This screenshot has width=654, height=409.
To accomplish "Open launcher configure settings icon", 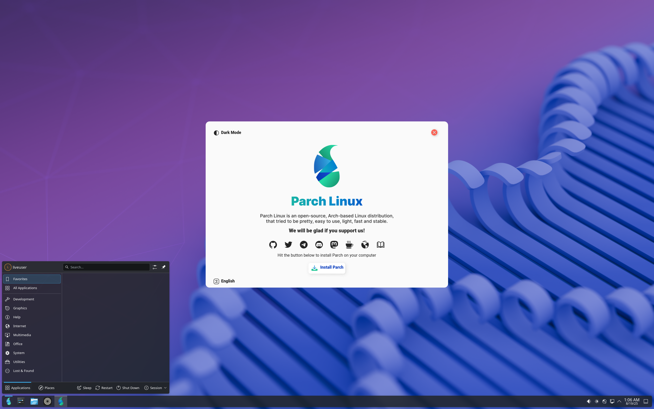I will pyautogui.click(x=155, y=267).
